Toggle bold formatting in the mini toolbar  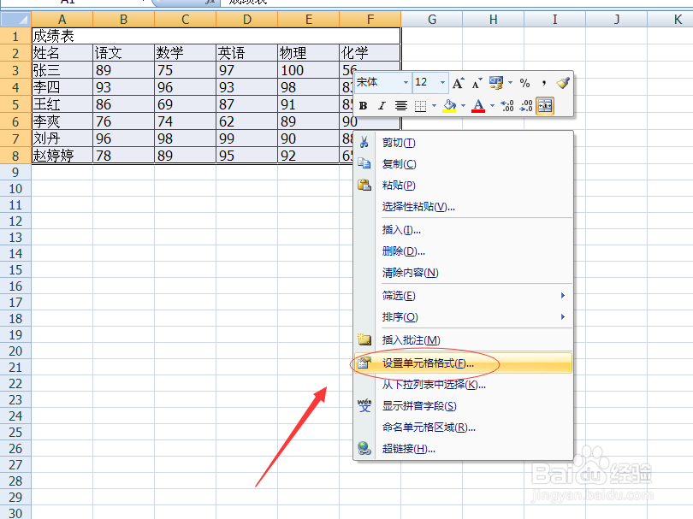[362, 104]
